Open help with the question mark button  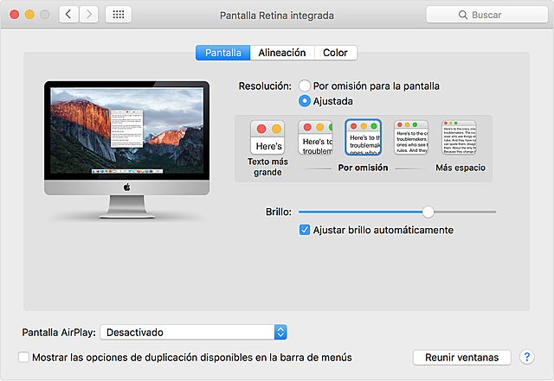527,357
